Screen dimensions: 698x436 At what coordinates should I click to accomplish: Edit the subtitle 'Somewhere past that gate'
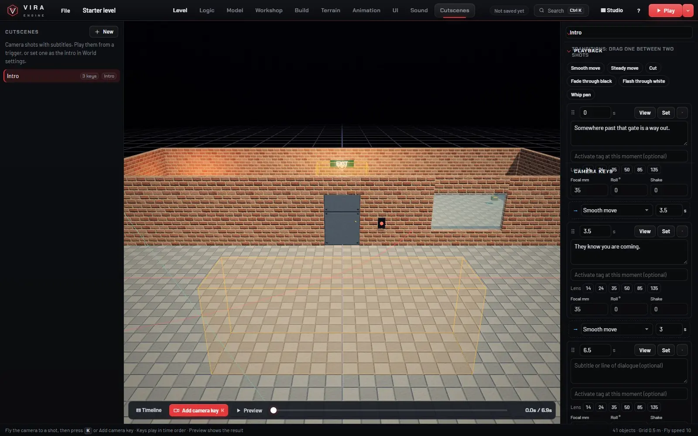(629, 133)
